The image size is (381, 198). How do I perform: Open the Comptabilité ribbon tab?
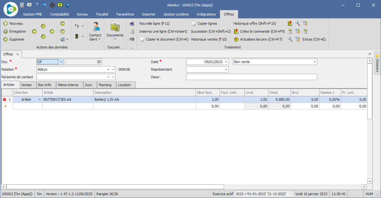pyautogui.click(x=60, y=15)
